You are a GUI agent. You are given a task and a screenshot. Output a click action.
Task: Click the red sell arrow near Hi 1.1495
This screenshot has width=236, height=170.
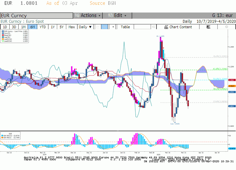coord(164,48)
